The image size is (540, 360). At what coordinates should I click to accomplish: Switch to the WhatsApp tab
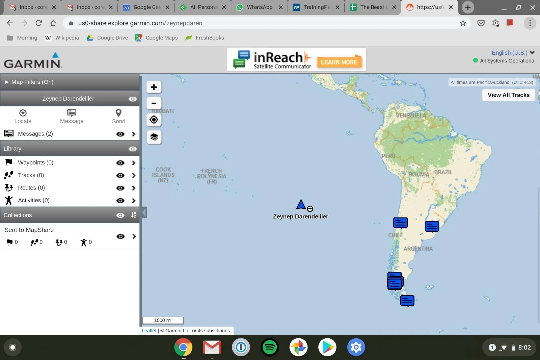tap(259, 7)
